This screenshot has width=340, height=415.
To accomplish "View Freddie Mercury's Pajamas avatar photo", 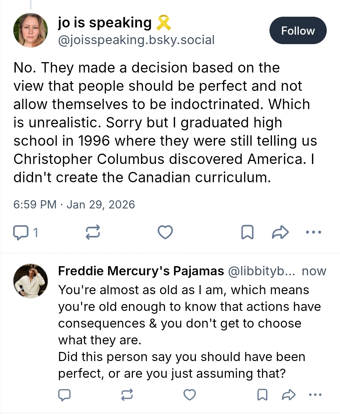I will coord(31,281).
